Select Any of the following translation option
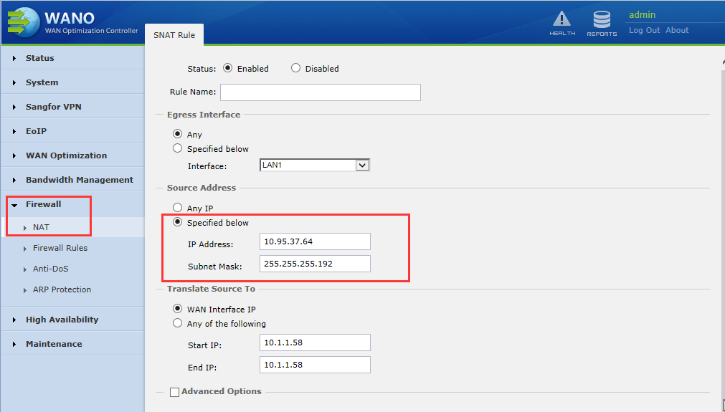The image size is (725, 412). pos(178,324)
